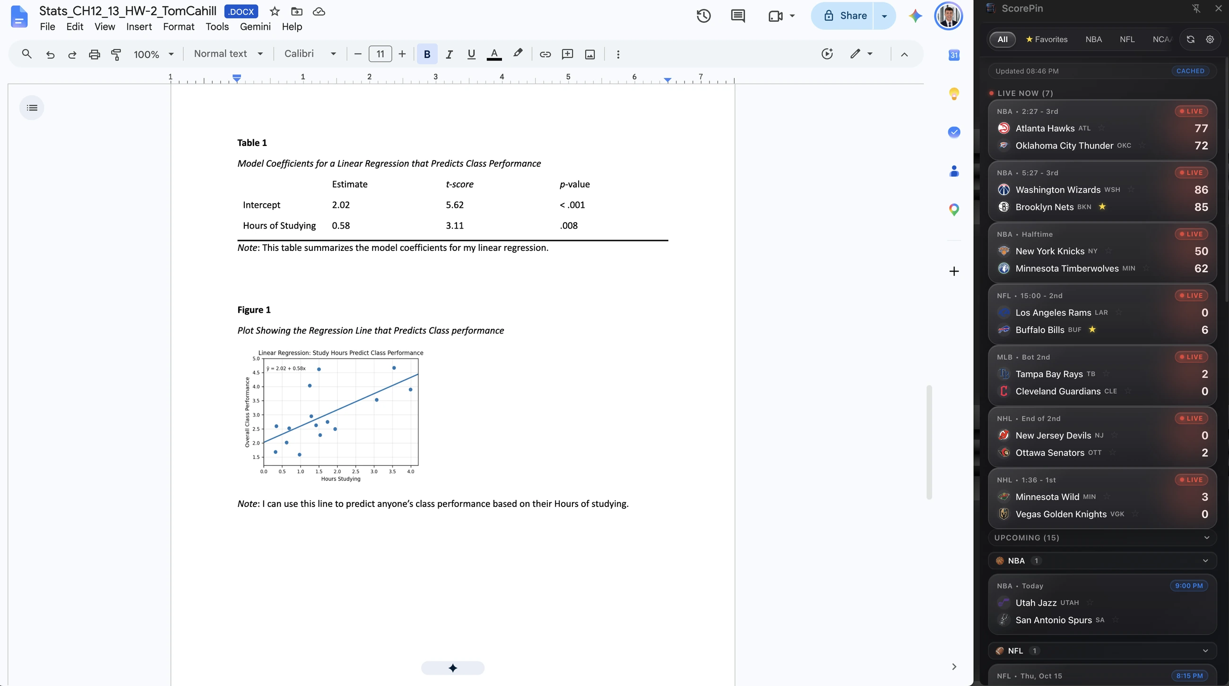Activate the paint format tool
Image resolution: width=1229 pixels, height=686 pixels.
tap(116, 54)
